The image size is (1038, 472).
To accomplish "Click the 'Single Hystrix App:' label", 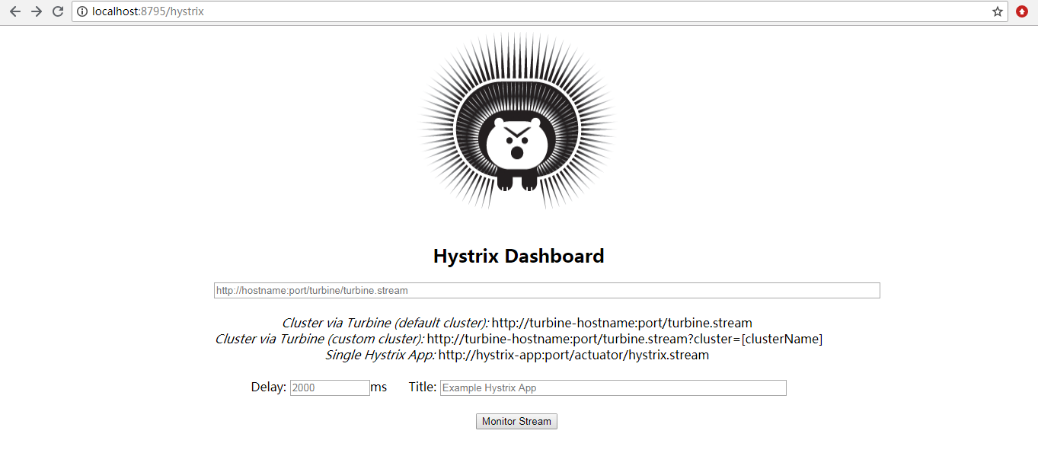I will click(x=380, y=355).
